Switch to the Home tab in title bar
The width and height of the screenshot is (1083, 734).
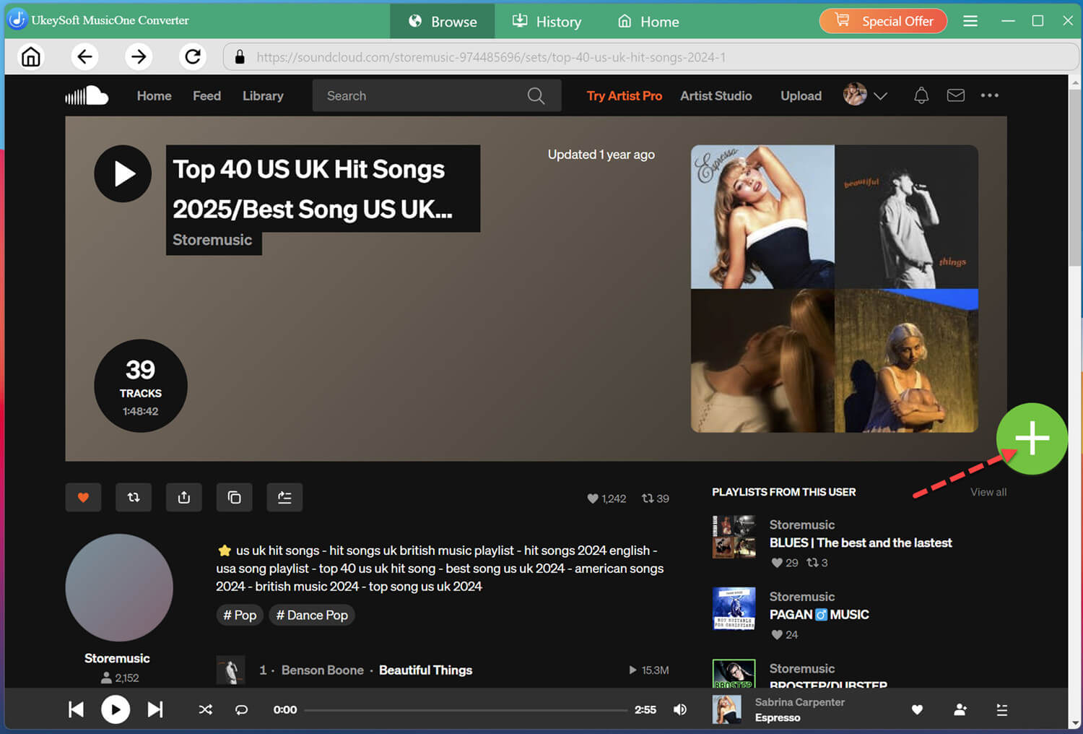coord(648,21)
